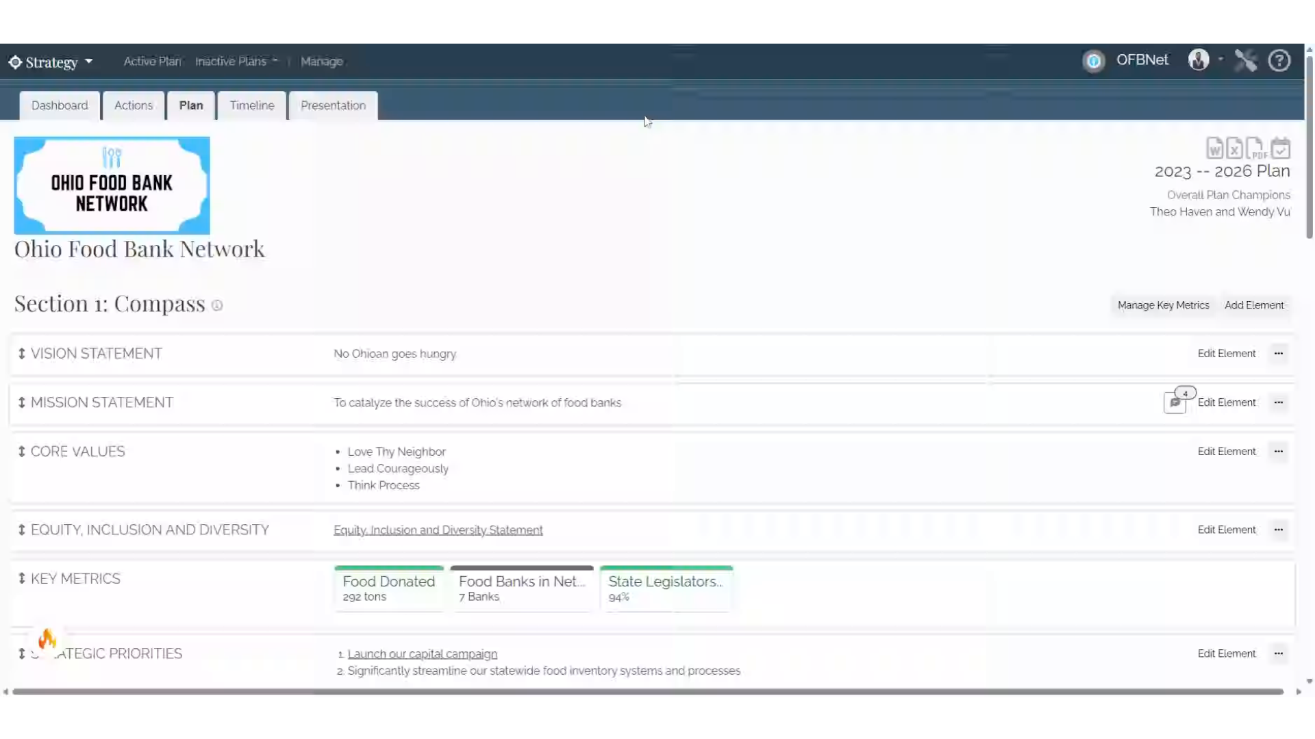Open Mission Statement comments bubble icon
Screen dimensions: 1315x739
(x=1175, y=402)
